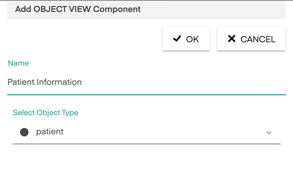Click the 'Select Object Type' label
293x177 pixels.
tap(46, 113)
